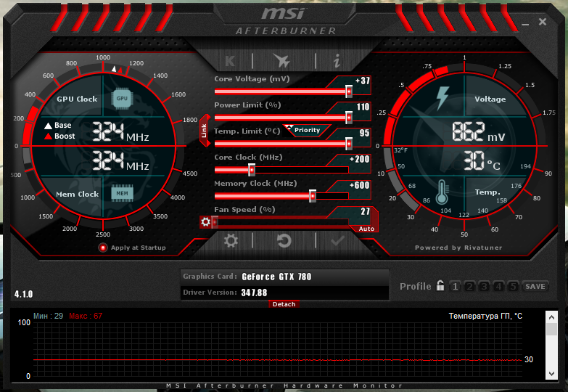Click the Fan Speed slider handle
Image resolution: width=568 pixels, height=392 pixels.
pyautogui.click(x=215, y=221)
